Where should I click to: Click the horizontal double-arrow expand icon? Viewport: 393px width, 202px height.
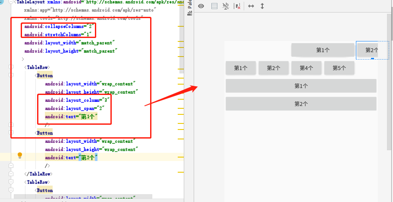coord(251,6)
